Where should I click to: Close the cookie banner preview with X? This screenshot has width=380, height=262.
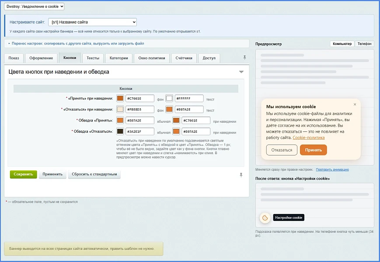355,104
